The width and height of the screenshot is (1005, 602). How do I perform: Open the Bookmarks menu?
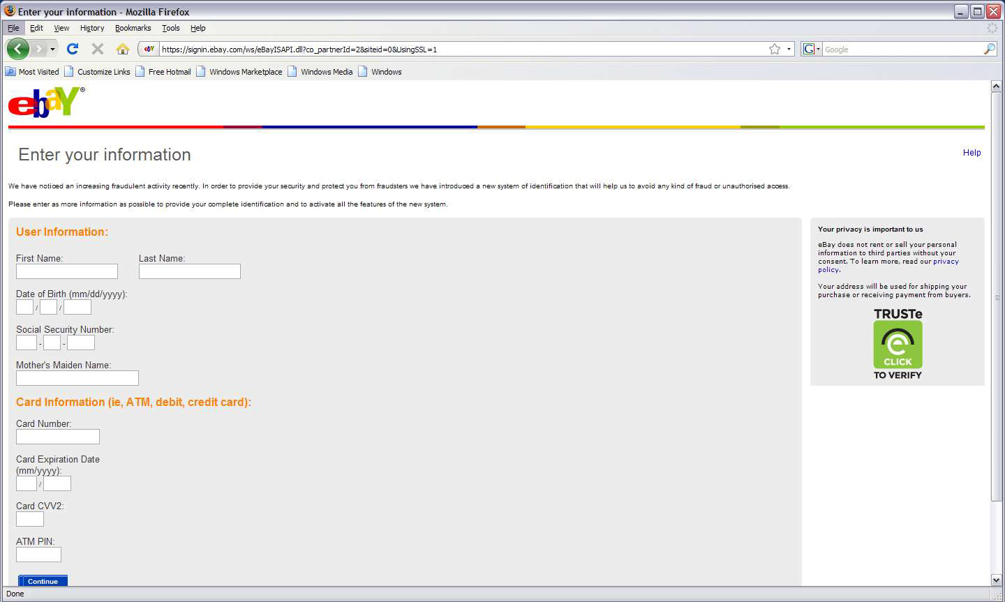(133, 28)
